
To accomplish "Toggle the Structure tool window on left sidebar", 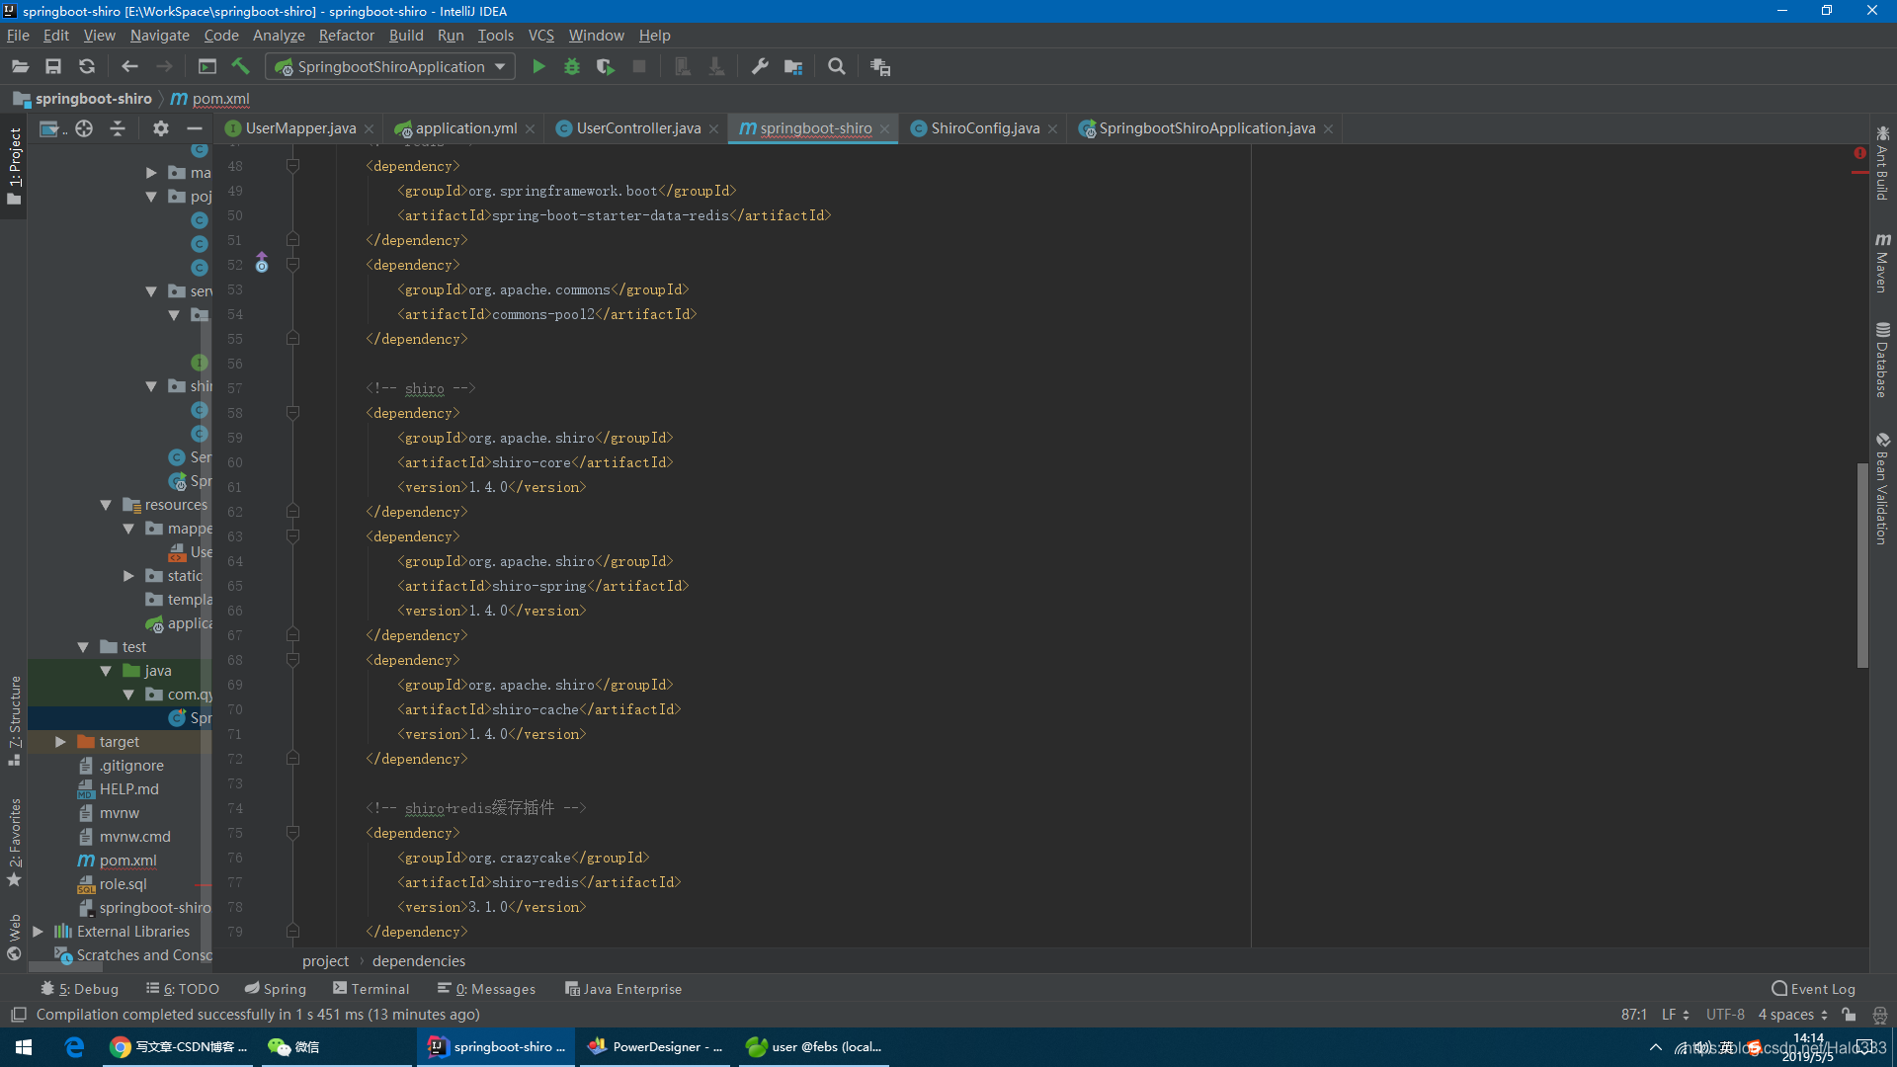I will pos(14,719).
